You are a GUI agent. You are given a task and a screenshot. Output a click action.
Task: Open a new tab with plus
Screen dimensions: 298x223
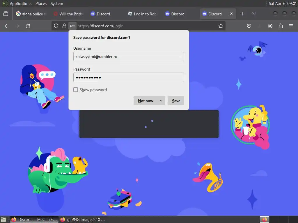[242, 14]
